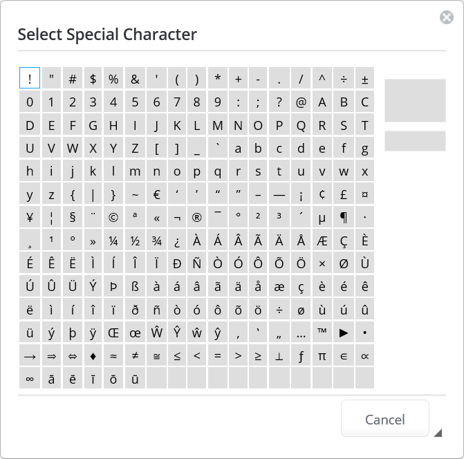Select the one half ½ fraction
This screenshot has width=464, height=459.
click(136, 241)
